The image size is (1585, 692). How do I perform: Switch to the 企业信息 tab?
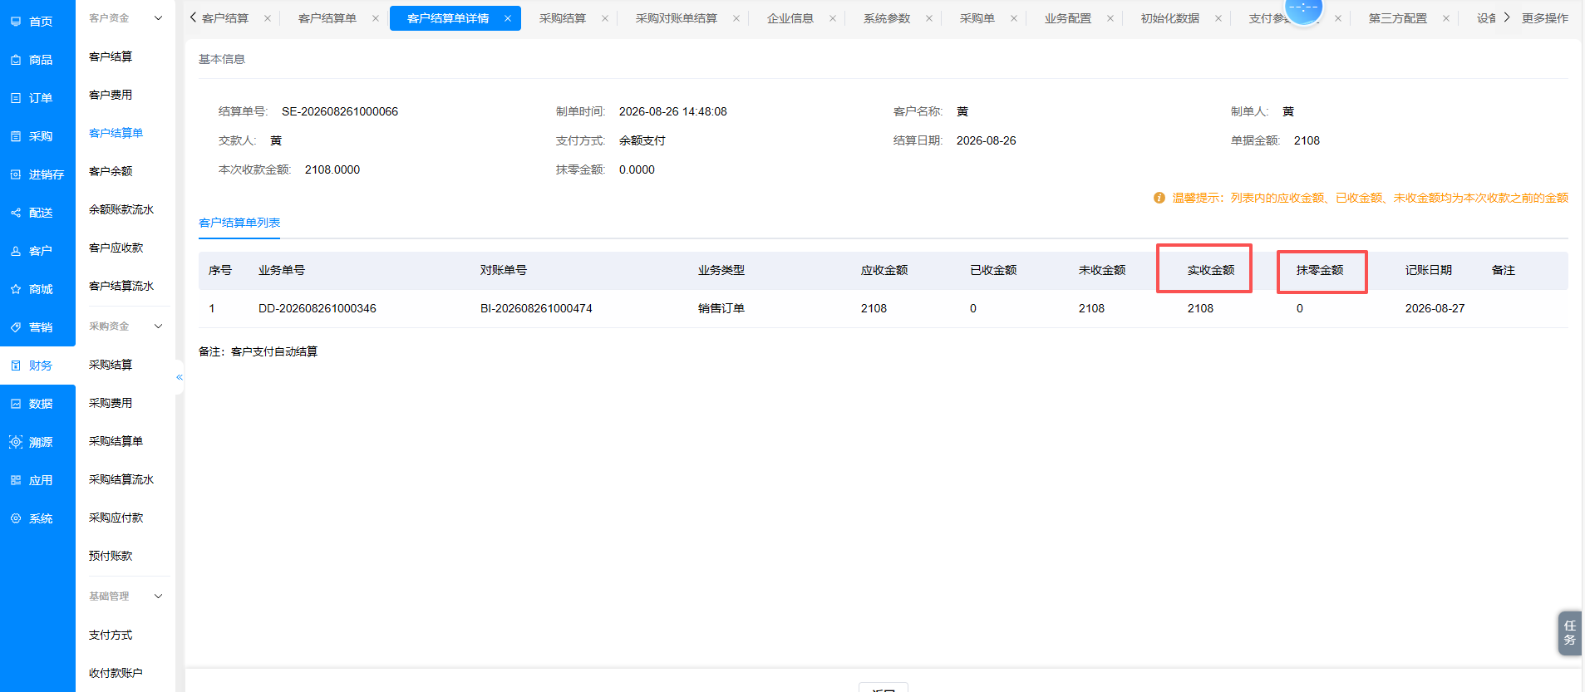[790, 18]
